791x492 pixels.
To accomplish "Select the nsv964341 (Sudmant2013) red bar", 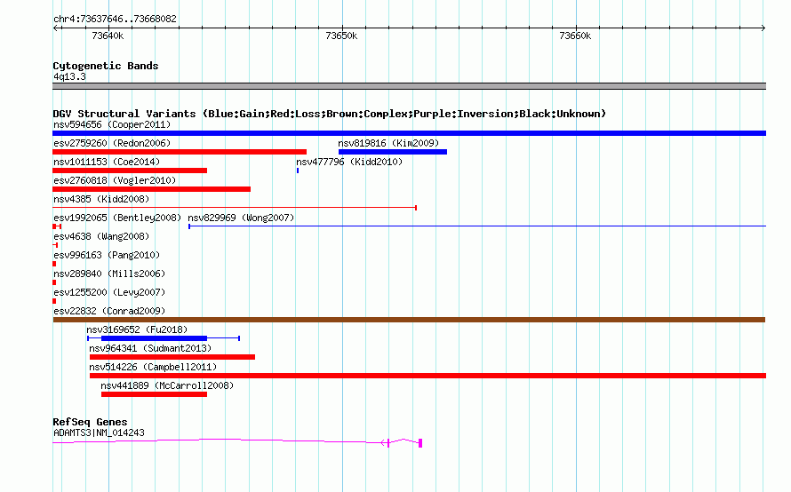I will click(172, 357).
